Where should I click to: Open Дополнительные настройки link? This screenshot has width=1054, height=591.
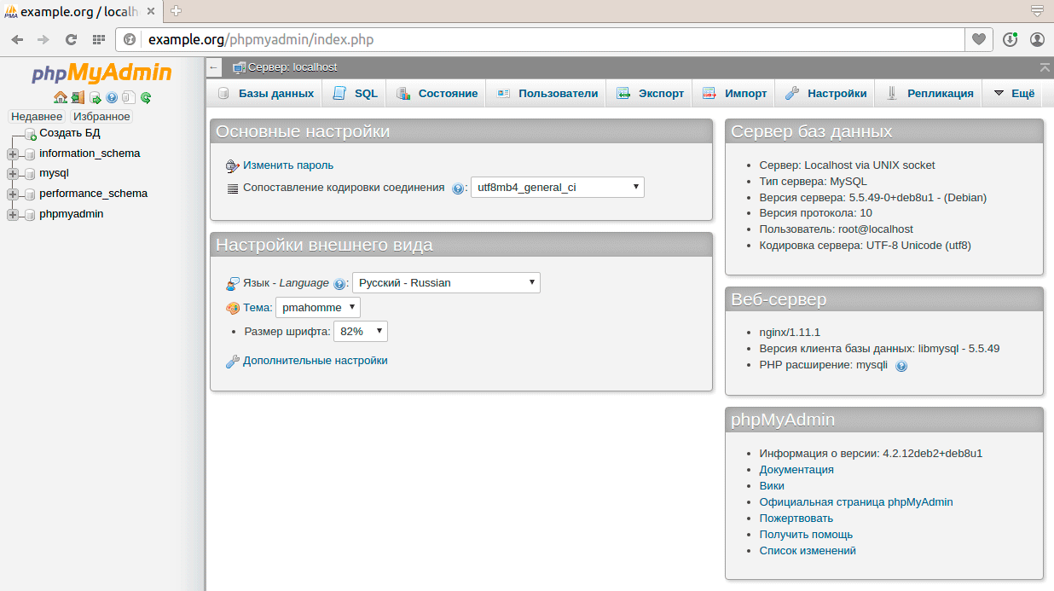316,361
